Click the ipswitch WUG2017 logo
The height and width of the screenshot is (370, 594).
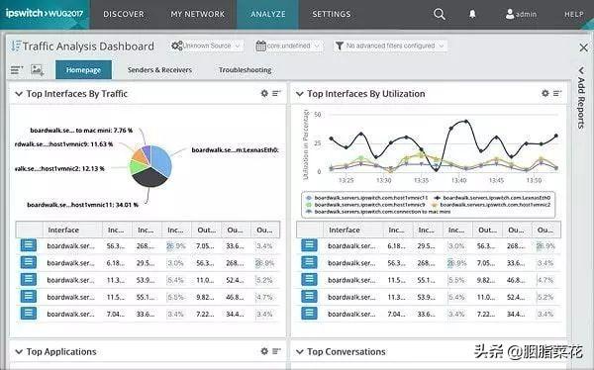(45, 14)
